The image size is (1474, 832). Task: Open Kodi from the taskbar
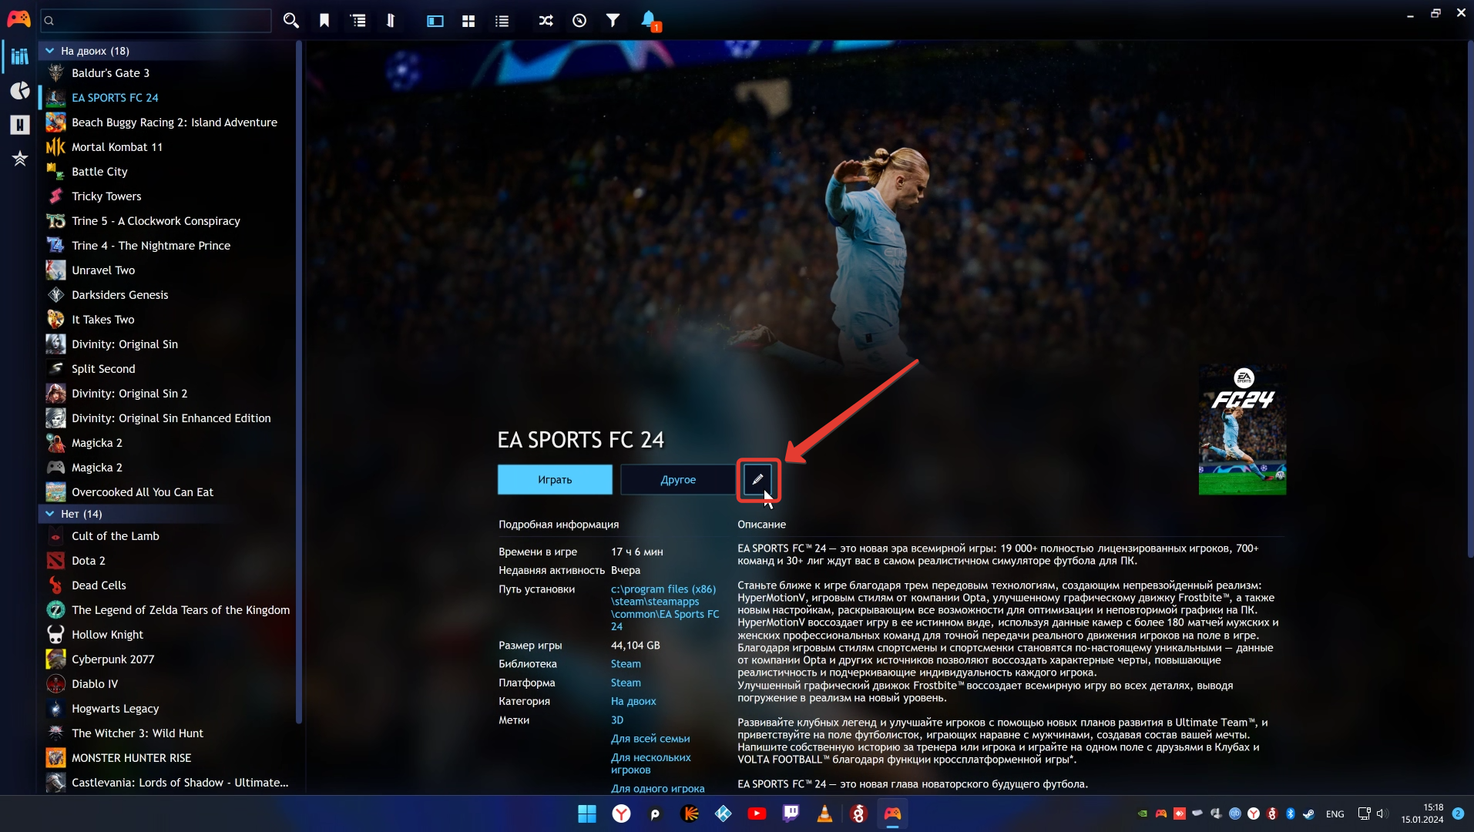pos(723,814)
